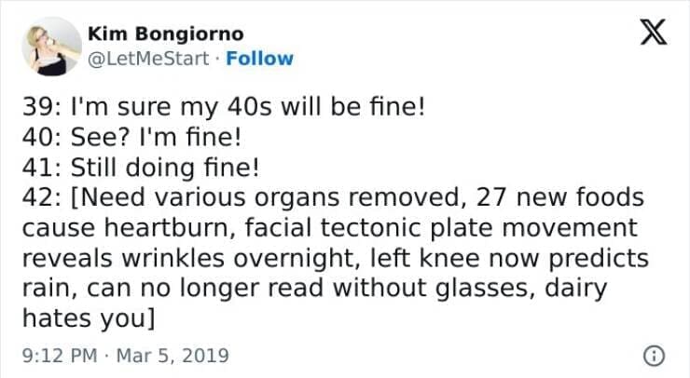Follow the account via Follow link

point(261,59)
